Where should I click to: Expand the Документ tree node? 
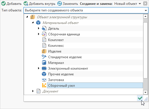point(33,91)
